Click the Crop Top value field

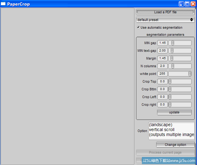(x=162, y=81)
